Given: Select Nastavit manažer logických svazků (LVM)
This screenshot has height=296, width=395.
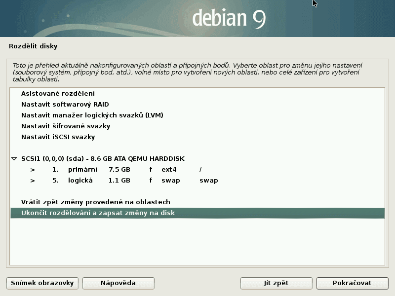Looking at the screenshot, I should coord(197,115).
